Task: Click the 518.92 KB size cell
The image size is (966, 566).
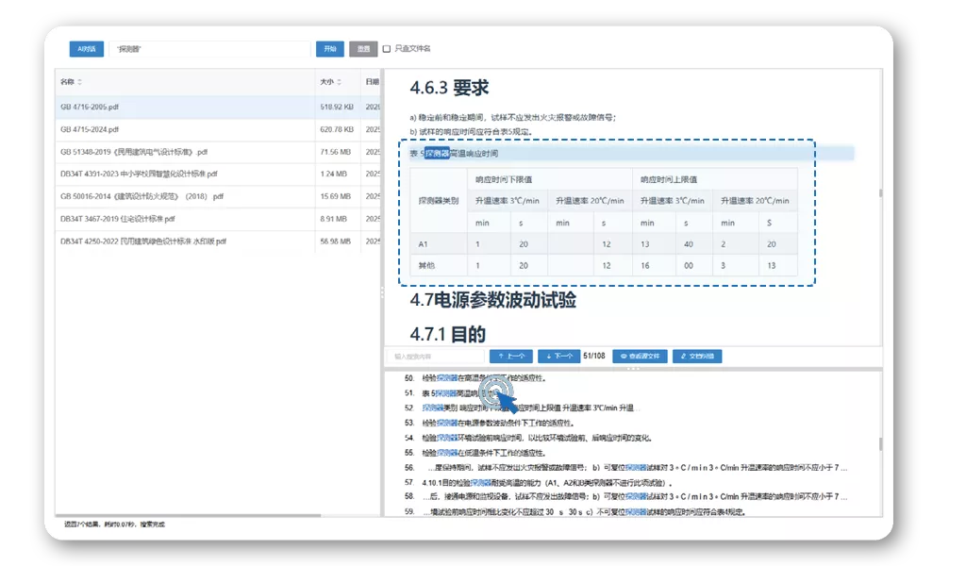Action: pos(337,107)
